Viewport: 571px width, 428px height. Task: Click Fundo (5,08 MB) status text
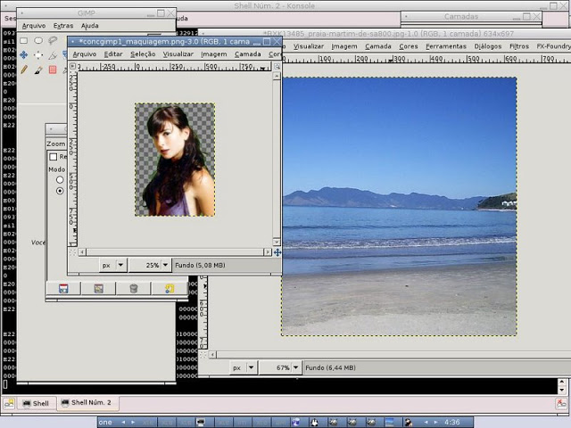click(x=200, y=265)
